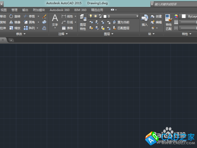Select the Linear (线性) dimension tool

coord(67,16)
